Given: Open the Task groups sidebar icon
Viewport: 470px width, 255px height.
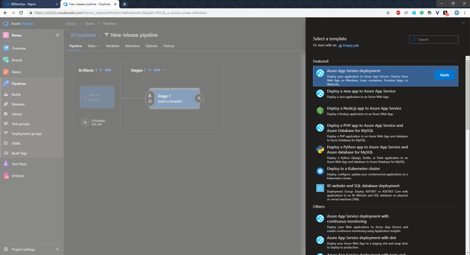Looking at the screenshot, I should [6, 124].
